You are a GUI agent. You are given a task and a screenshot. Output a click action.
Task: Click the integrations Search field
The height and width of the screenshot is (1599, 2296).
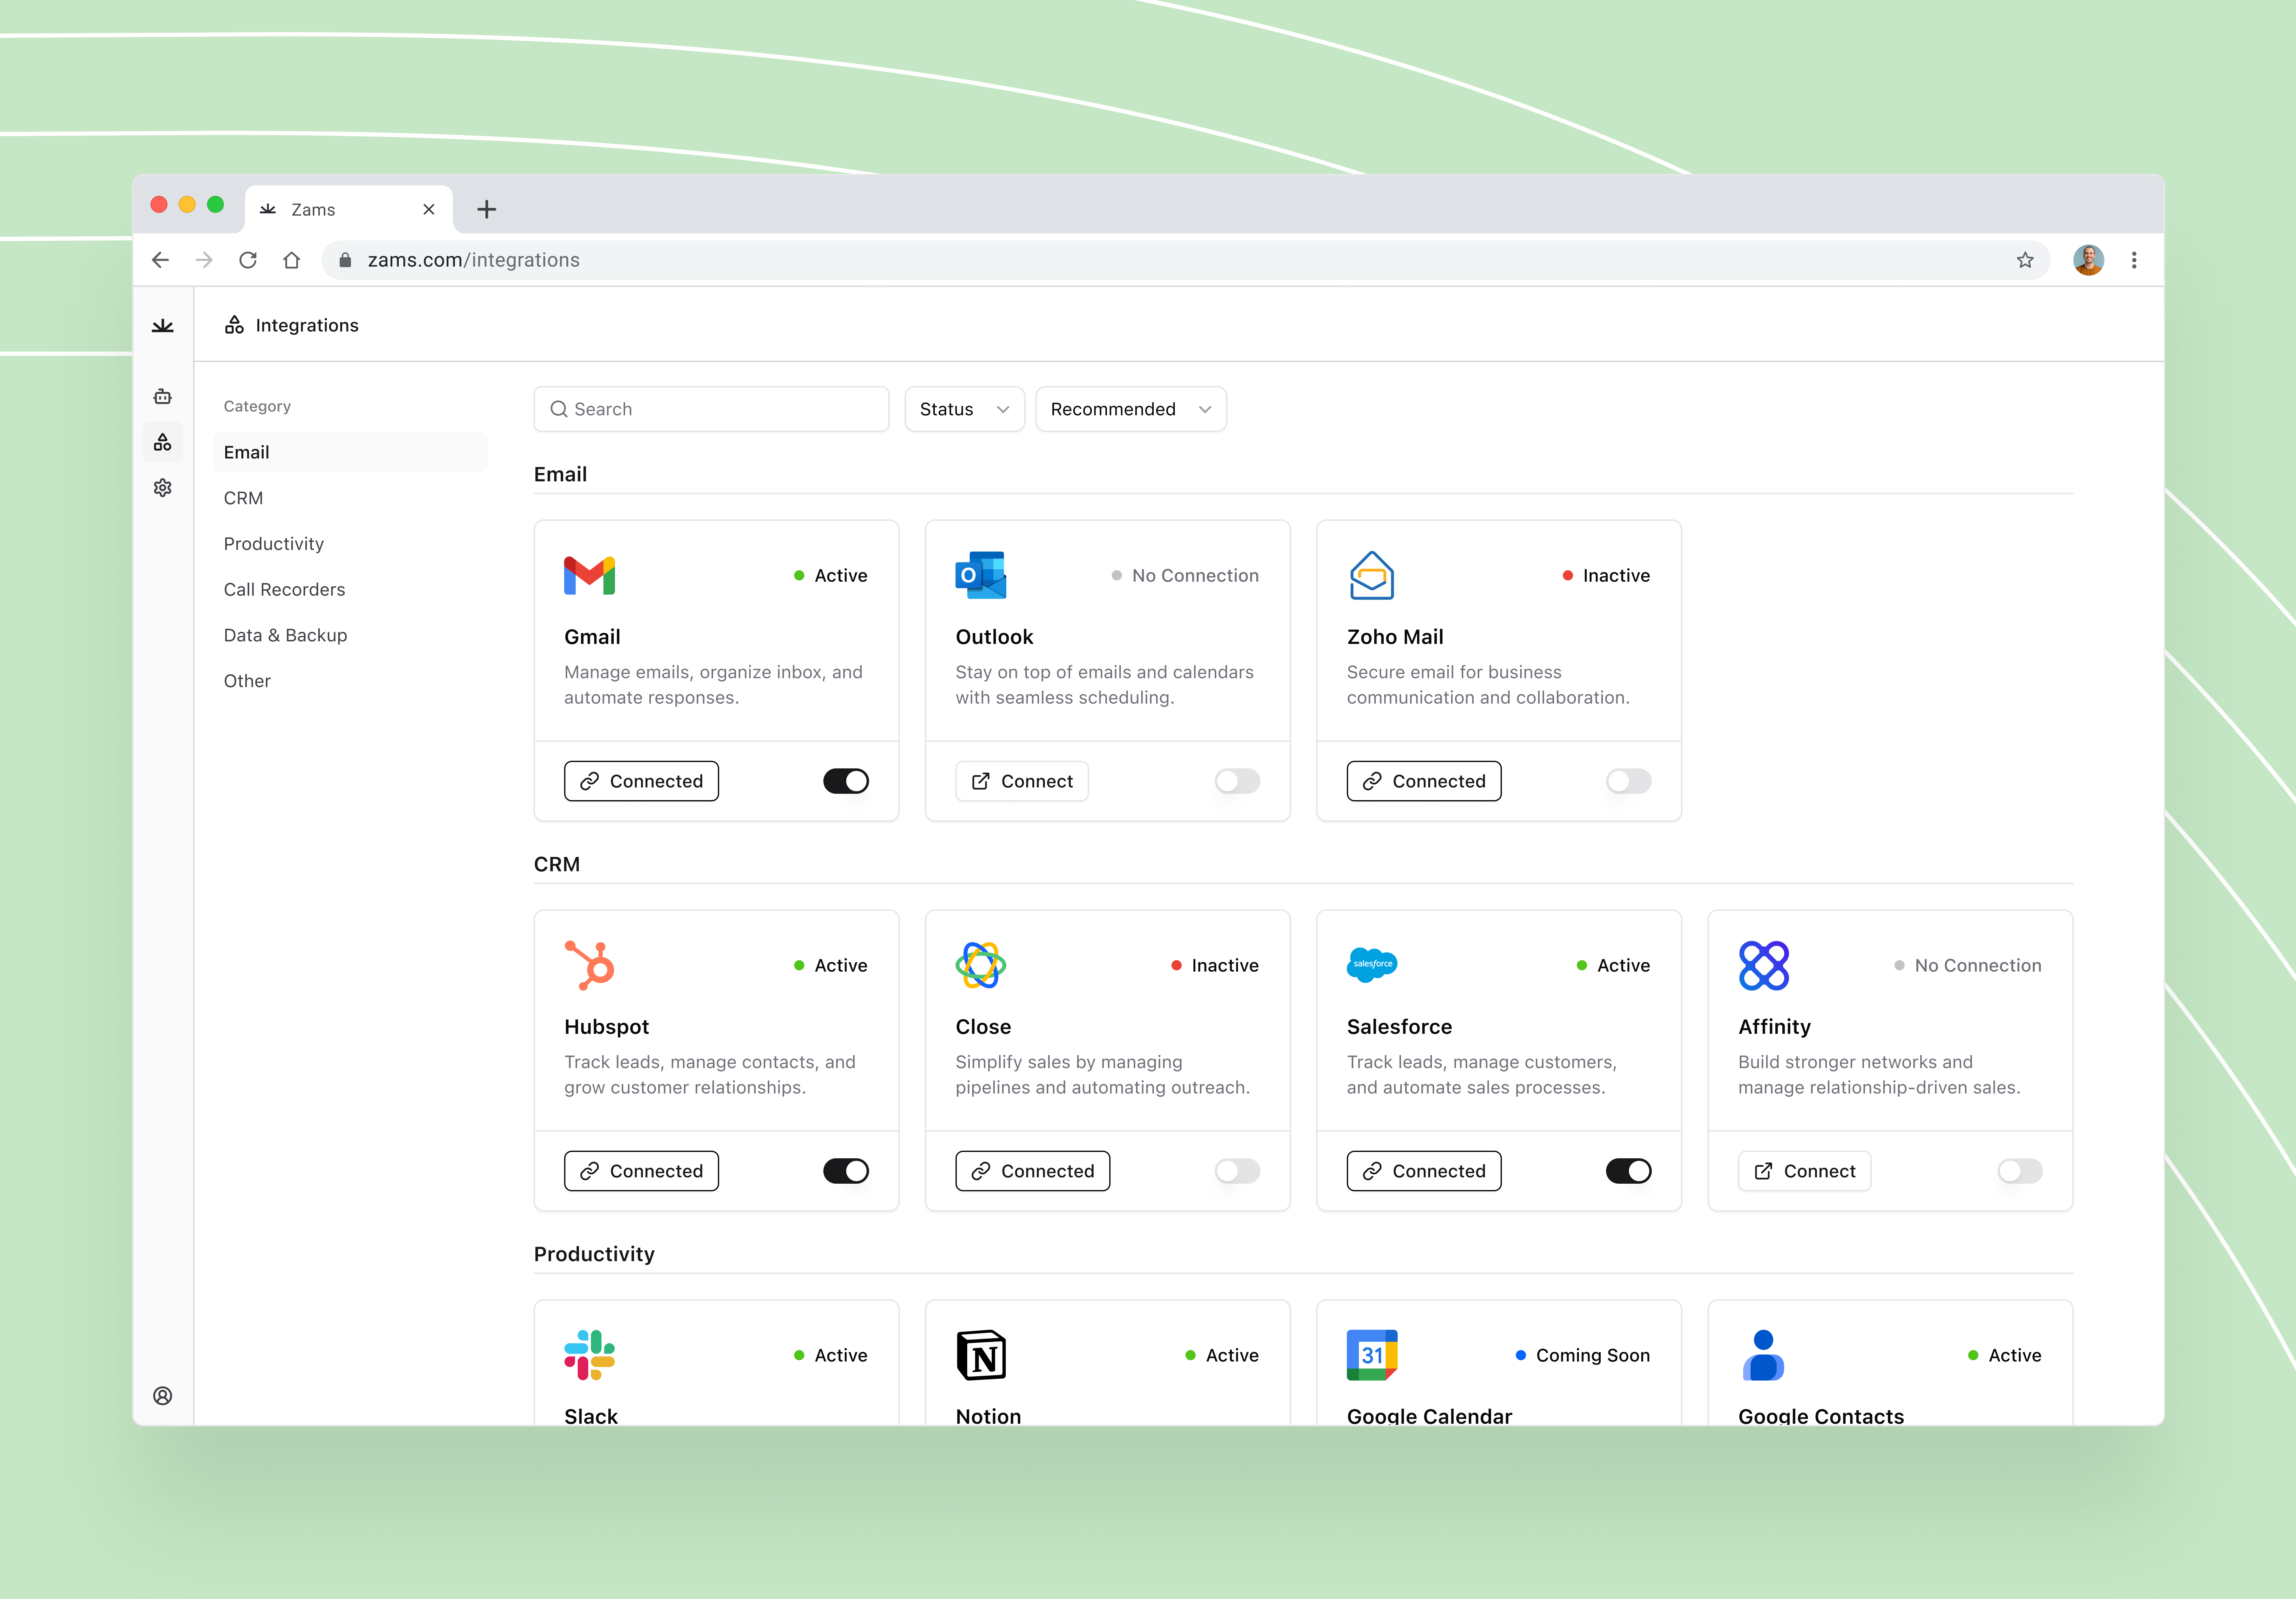[x=711, y=409]
